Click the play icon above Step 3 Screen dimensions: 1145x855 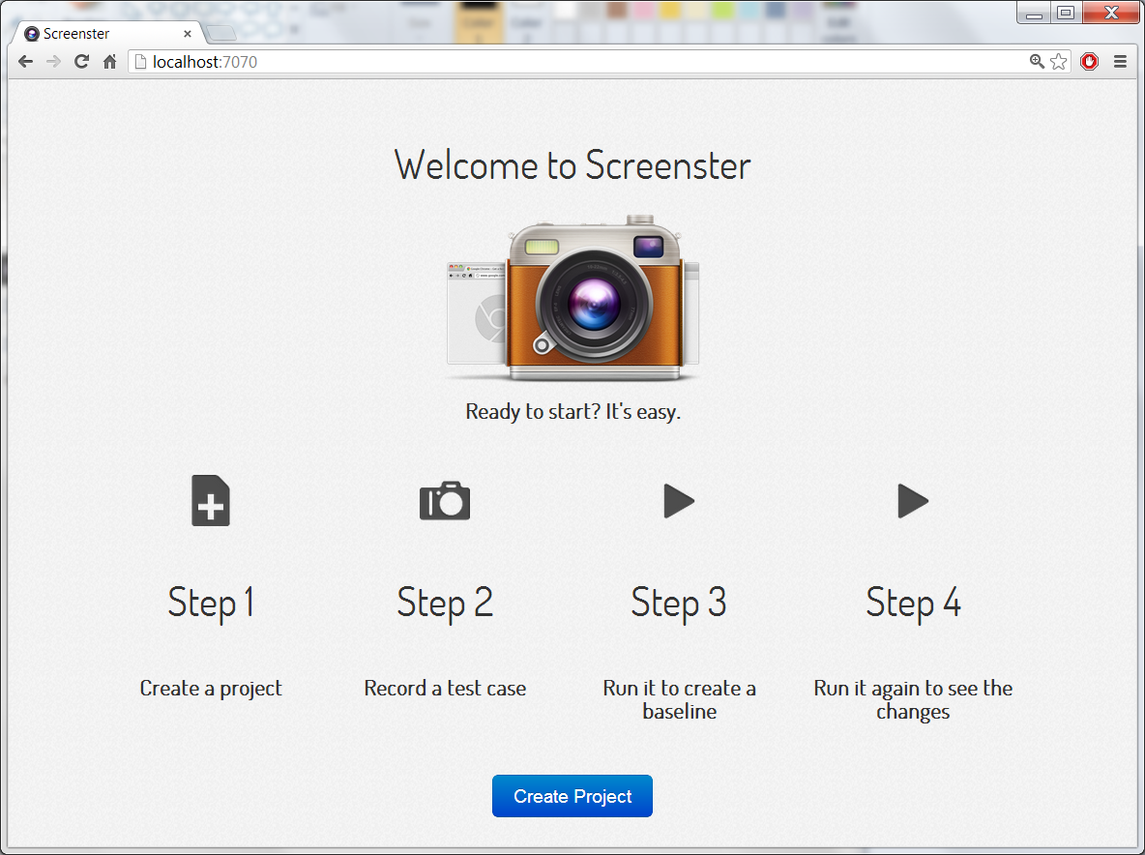pos(679,501)
